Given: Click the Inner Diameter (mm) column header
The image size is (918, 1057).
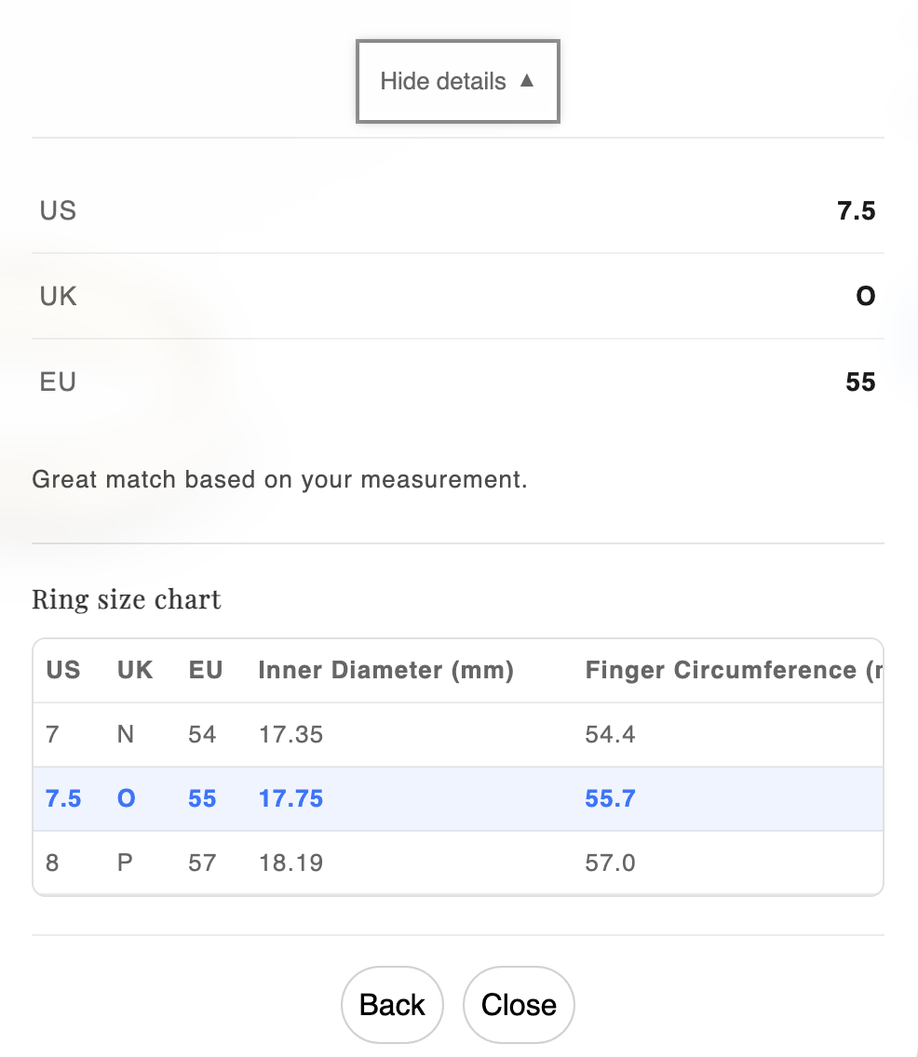Looking at the screenshot, I should pyautogui.click(x=386, y=670).
